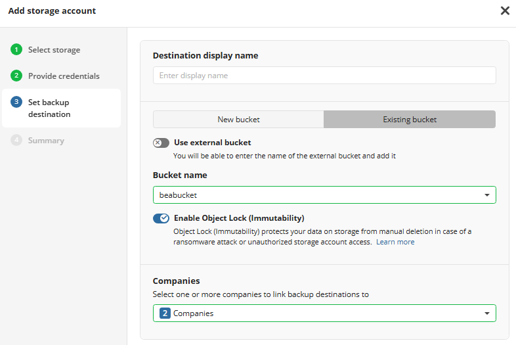Viewport: 516px width, 345px height.
Task: Switch to the New bucket tab
Action: coord(238,120)
